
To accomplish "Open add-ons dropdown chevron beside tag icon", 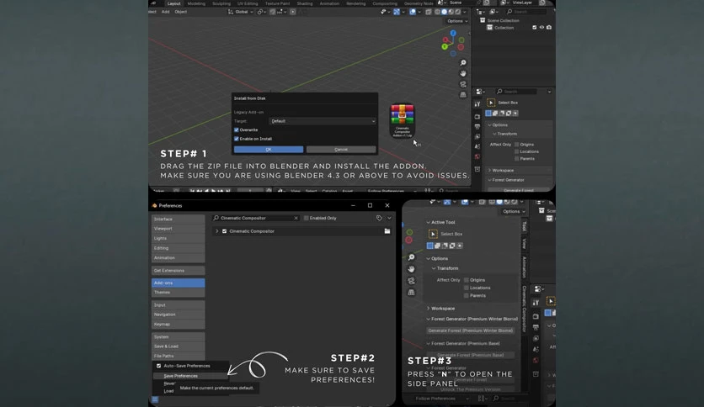I will pos(389,218).
